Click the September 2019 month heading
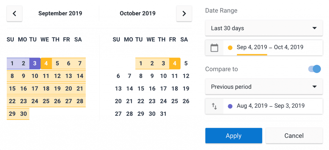 coord(60,13)
